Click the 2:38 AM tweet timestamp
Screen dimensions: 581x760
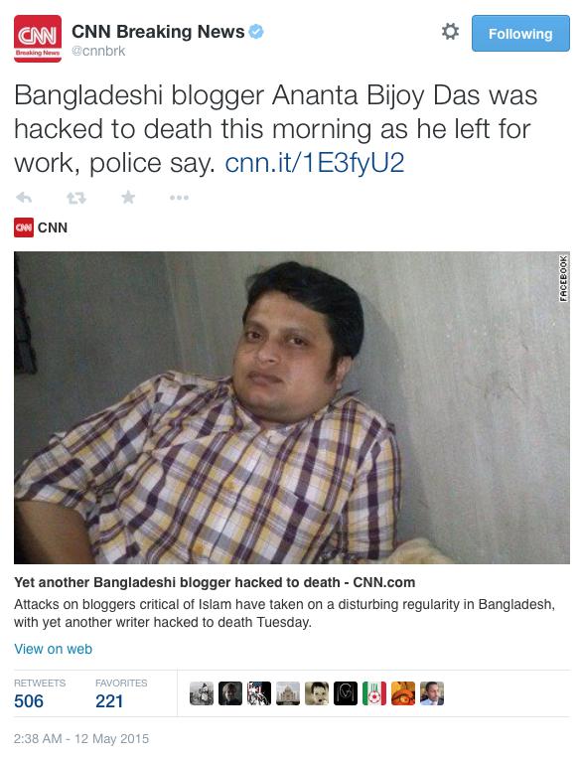pyautogui.click(x=81, y=739)
